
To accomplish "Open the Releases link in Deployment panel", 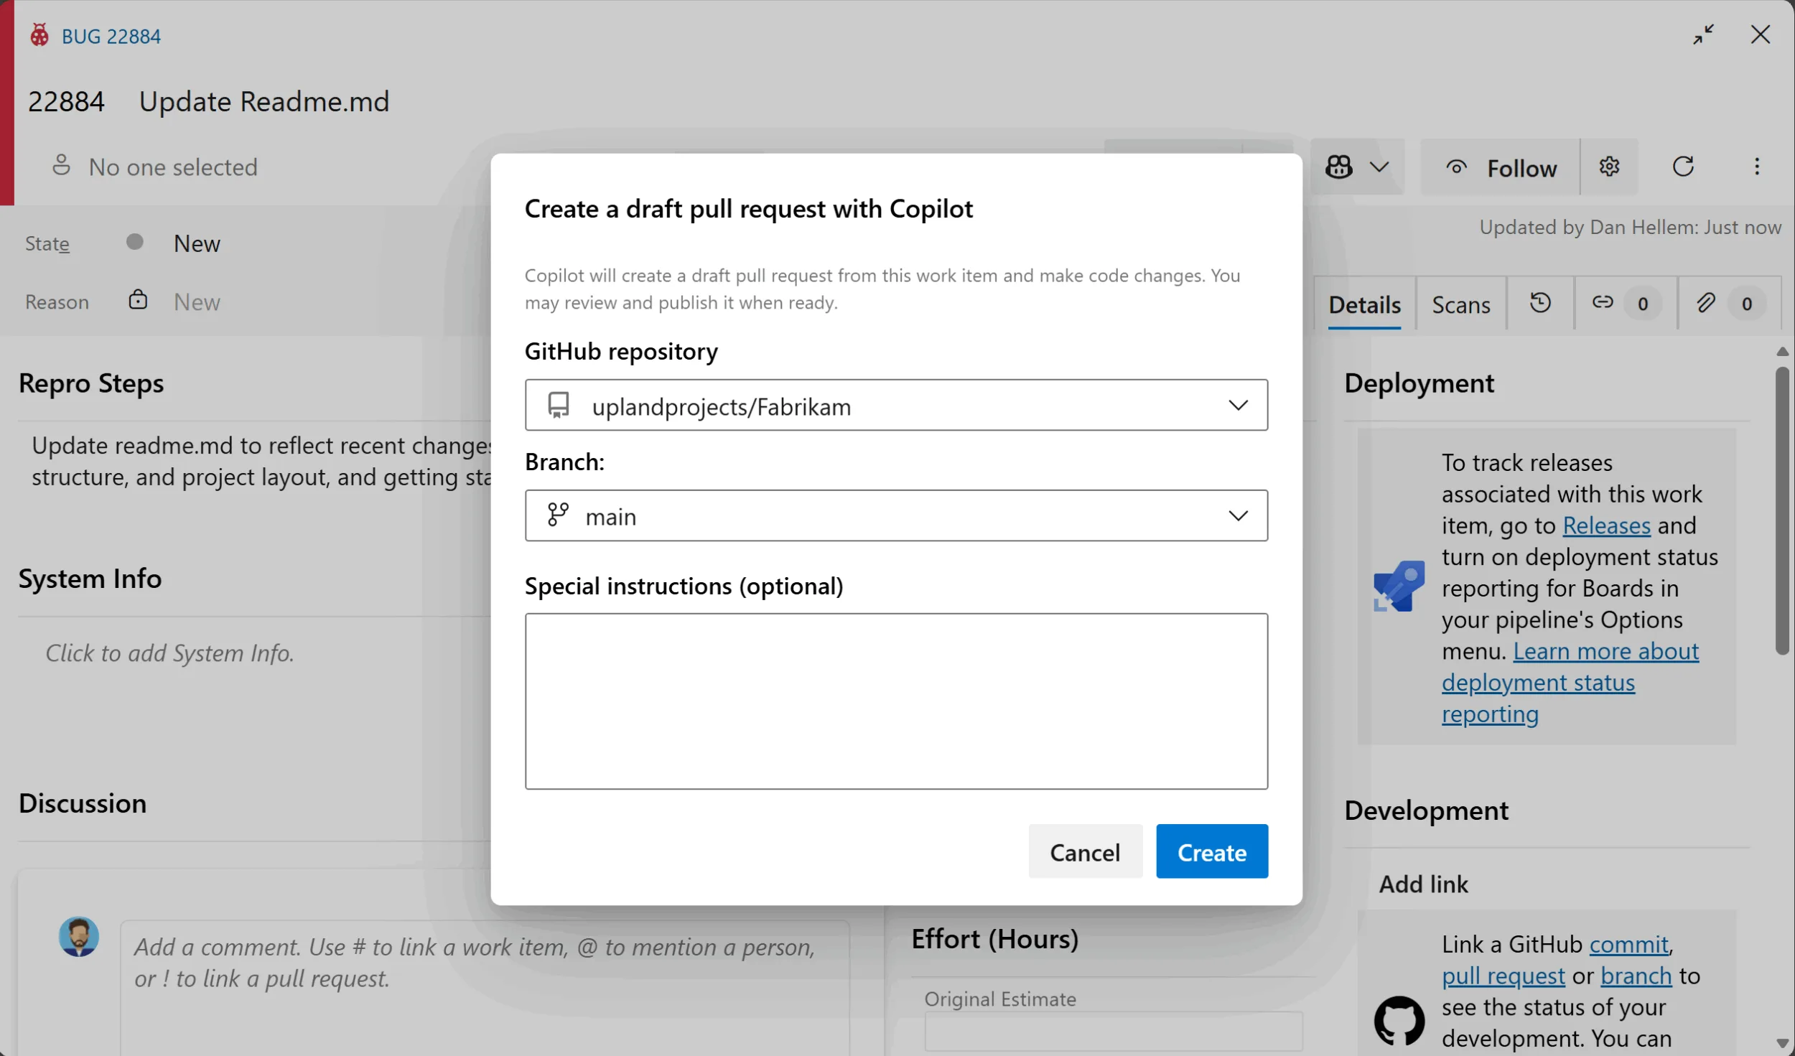I will pos(1605,525).
